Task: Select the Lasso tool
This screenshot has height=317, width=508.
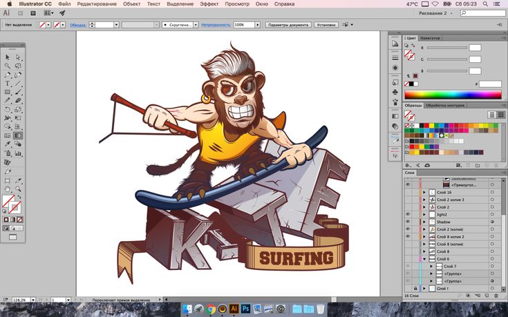Action: coord(18,66)
